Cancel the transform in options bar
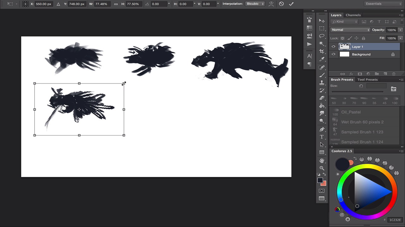 tap(281, 4)
